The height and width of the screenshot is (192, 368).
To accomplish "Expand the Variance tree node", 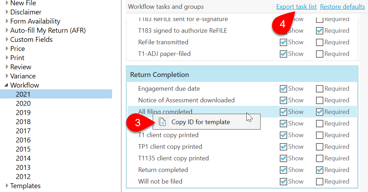I will [x=7, y=76].
